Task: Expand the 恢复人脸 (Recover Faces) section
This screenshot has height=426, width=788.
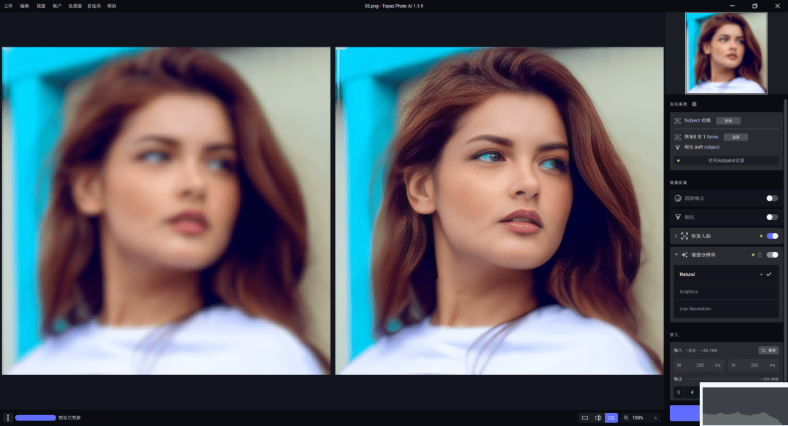Action: point(676,236)
